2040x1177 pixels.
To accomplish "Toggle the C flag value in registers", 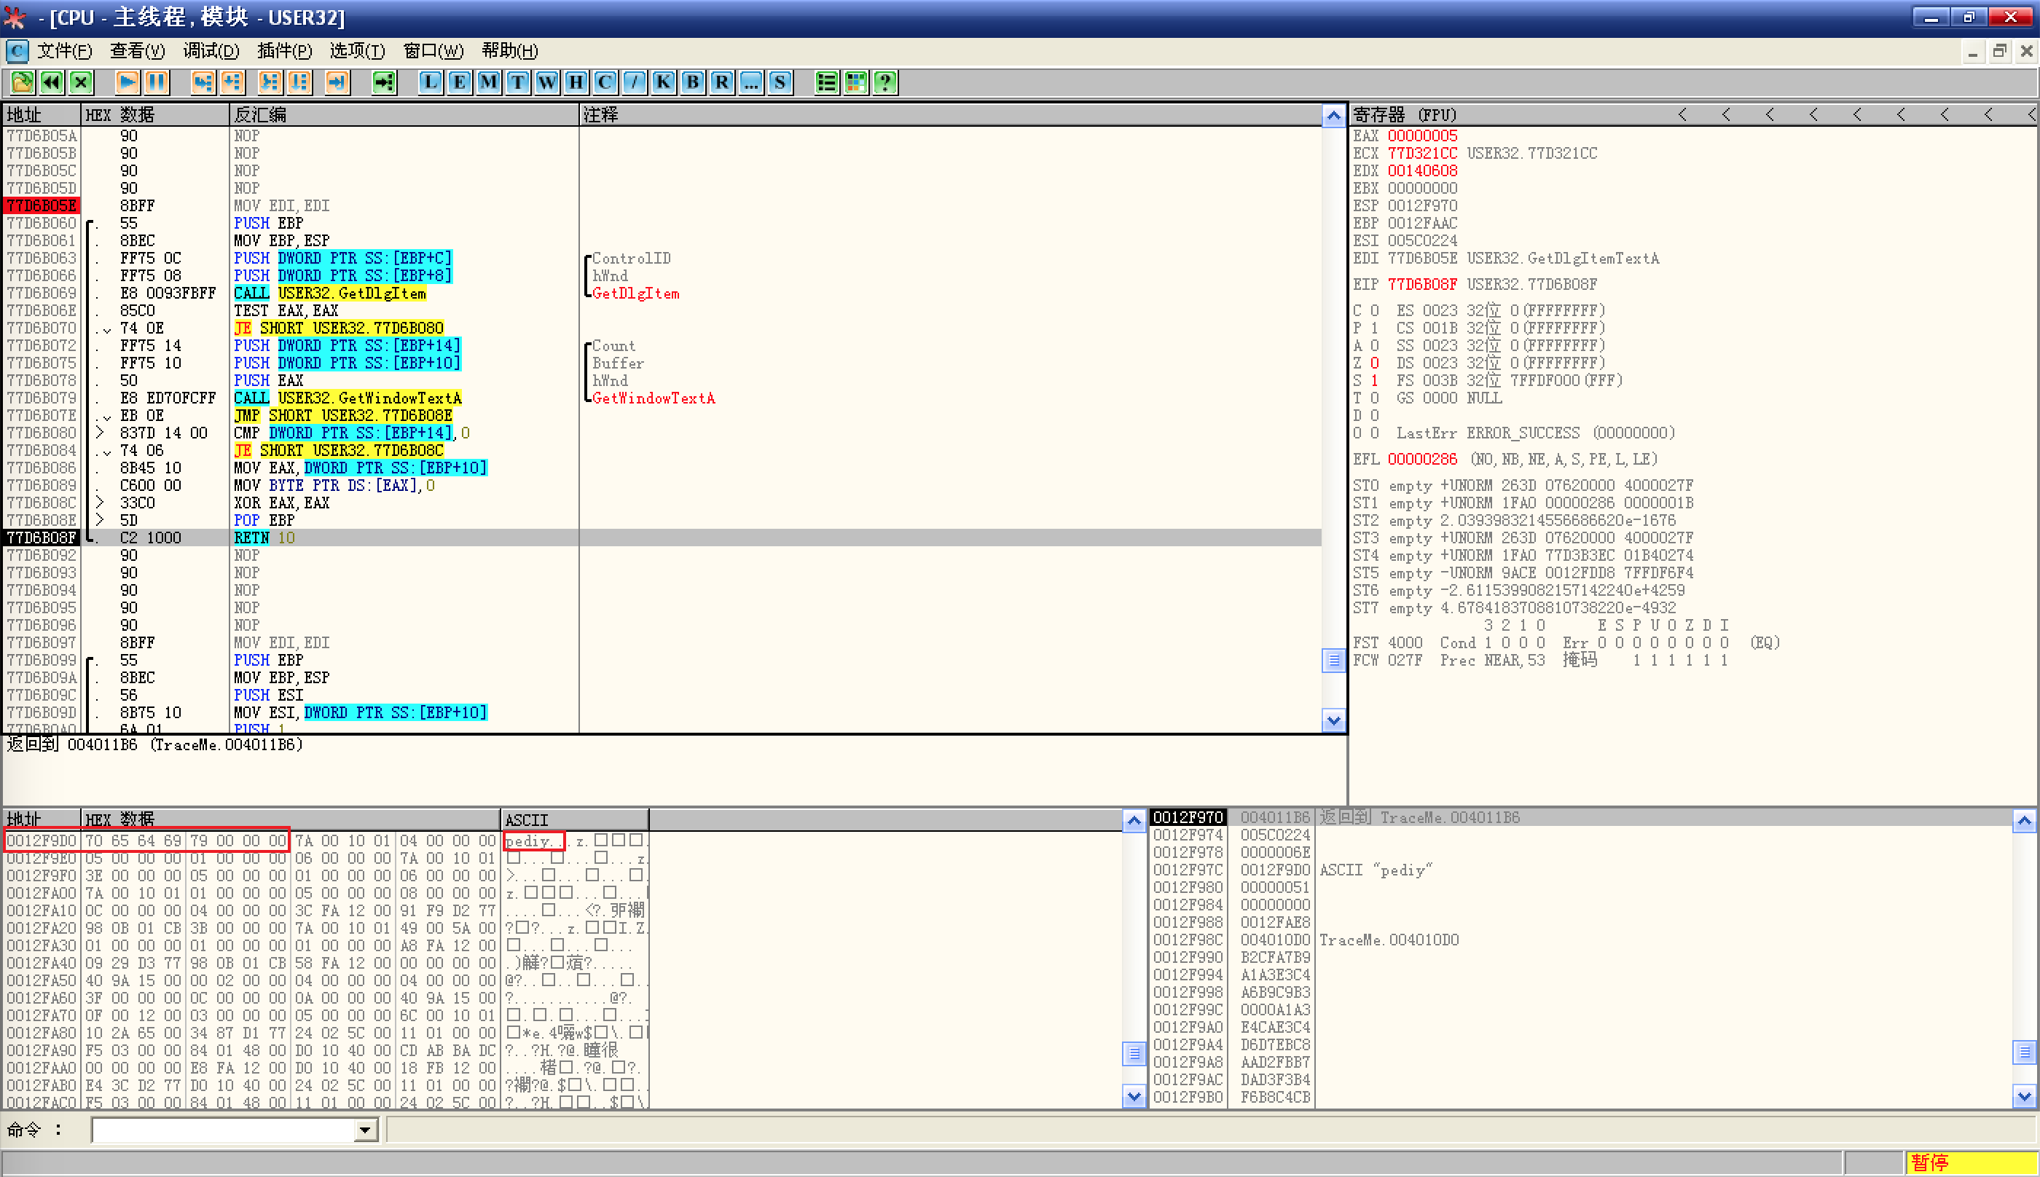I will [1375, 310].
